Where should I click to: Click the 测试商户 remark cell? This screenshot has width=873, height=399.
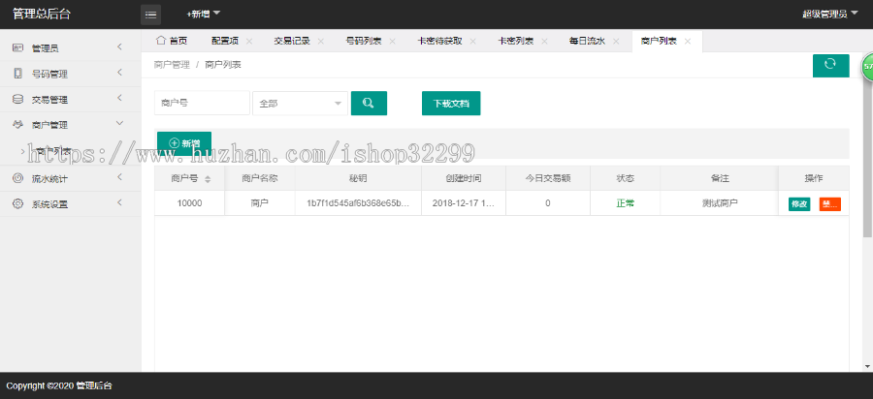720,203
